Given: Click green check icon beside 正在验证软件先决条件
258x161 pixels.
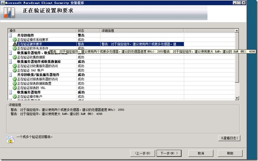Looking at the screenshot, I should (15, 49).
